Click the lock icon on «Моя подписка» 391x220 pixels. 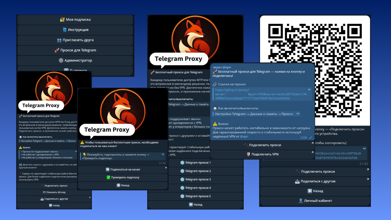(62, 20)
